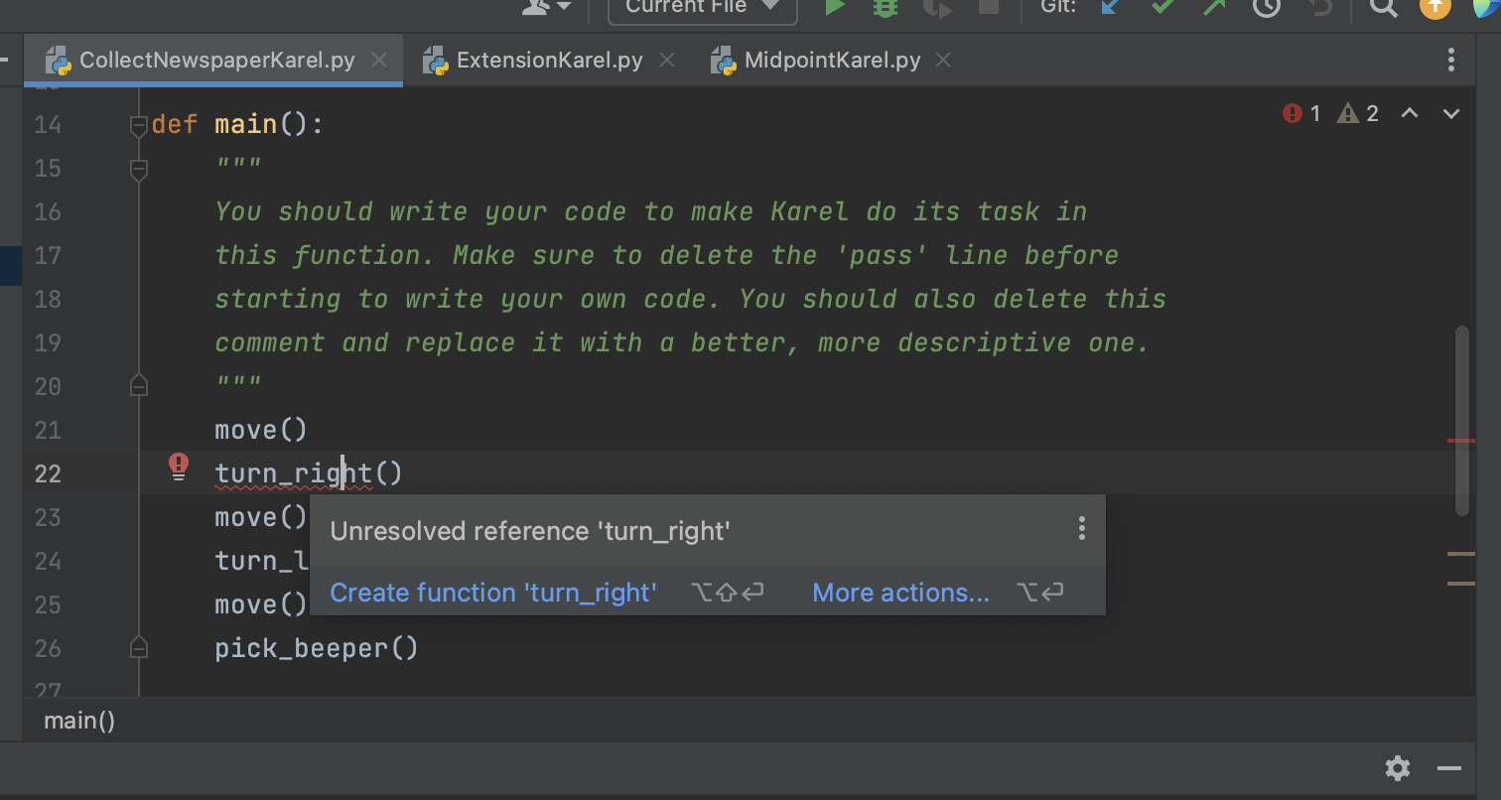Show Git history clock icon
Screen dimensions: 1501x800
click(x=1266, y=7)
